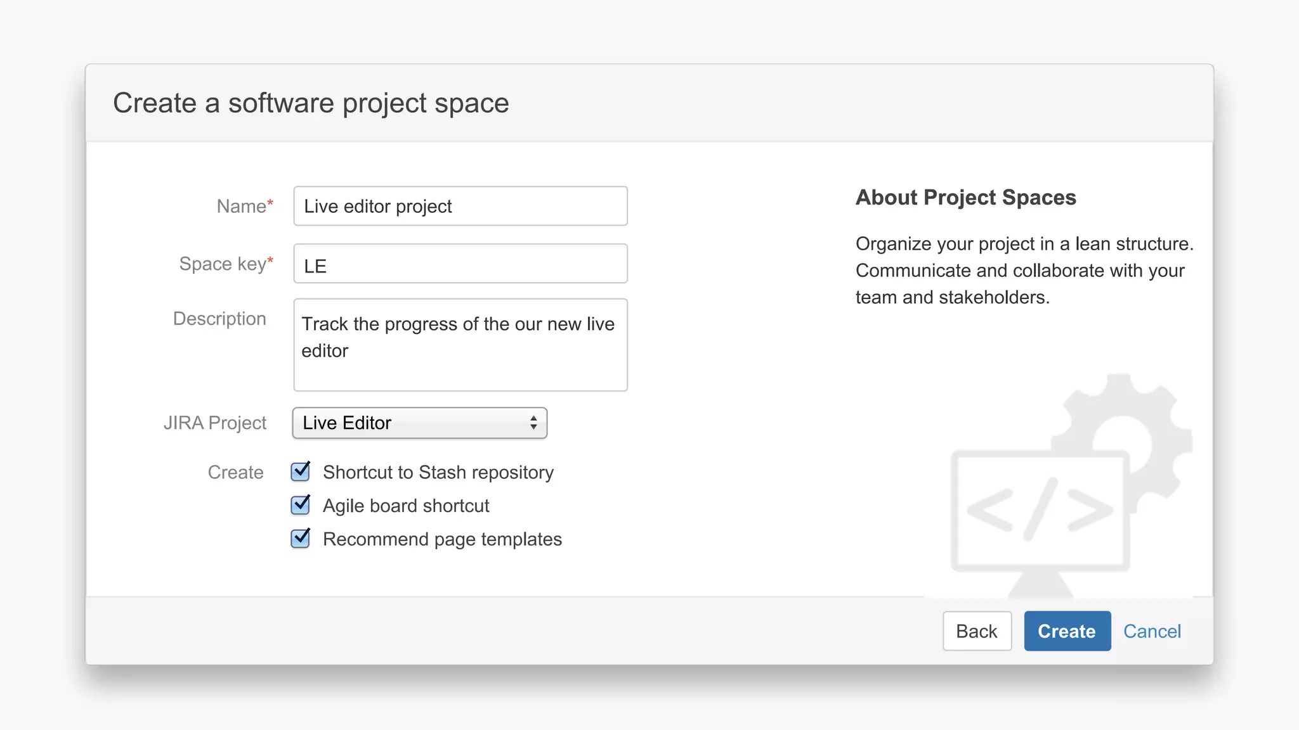The image size is (1299, 730).
Task: Click the Description text area
Action: (x=460, y=345)
